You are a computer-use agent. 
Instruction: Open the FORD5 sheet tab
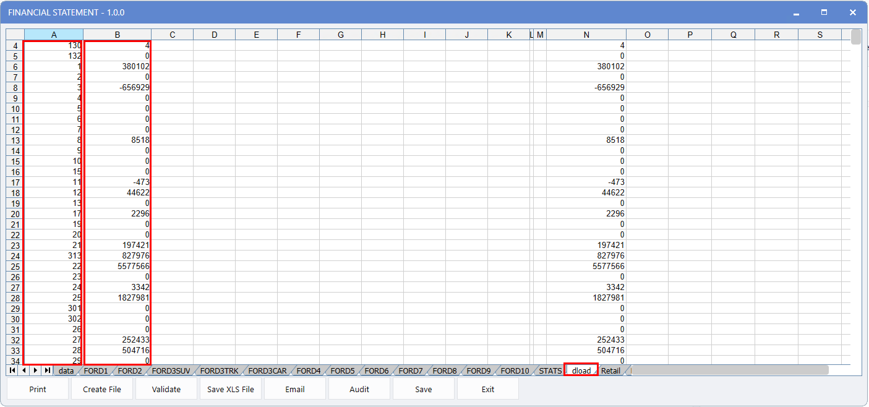343,371
